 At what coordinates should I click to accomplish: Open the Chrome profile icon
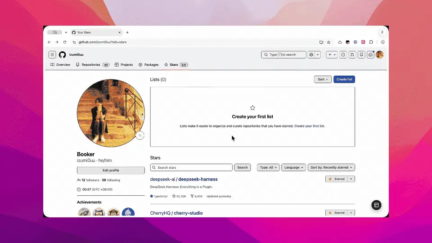382,42
